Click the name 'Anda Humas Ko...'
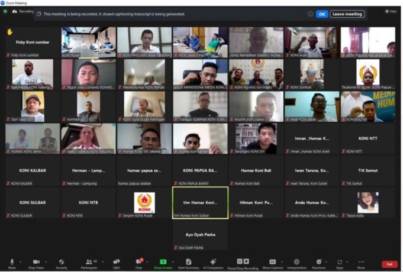403x272 pixels. (x=312, y=203)
